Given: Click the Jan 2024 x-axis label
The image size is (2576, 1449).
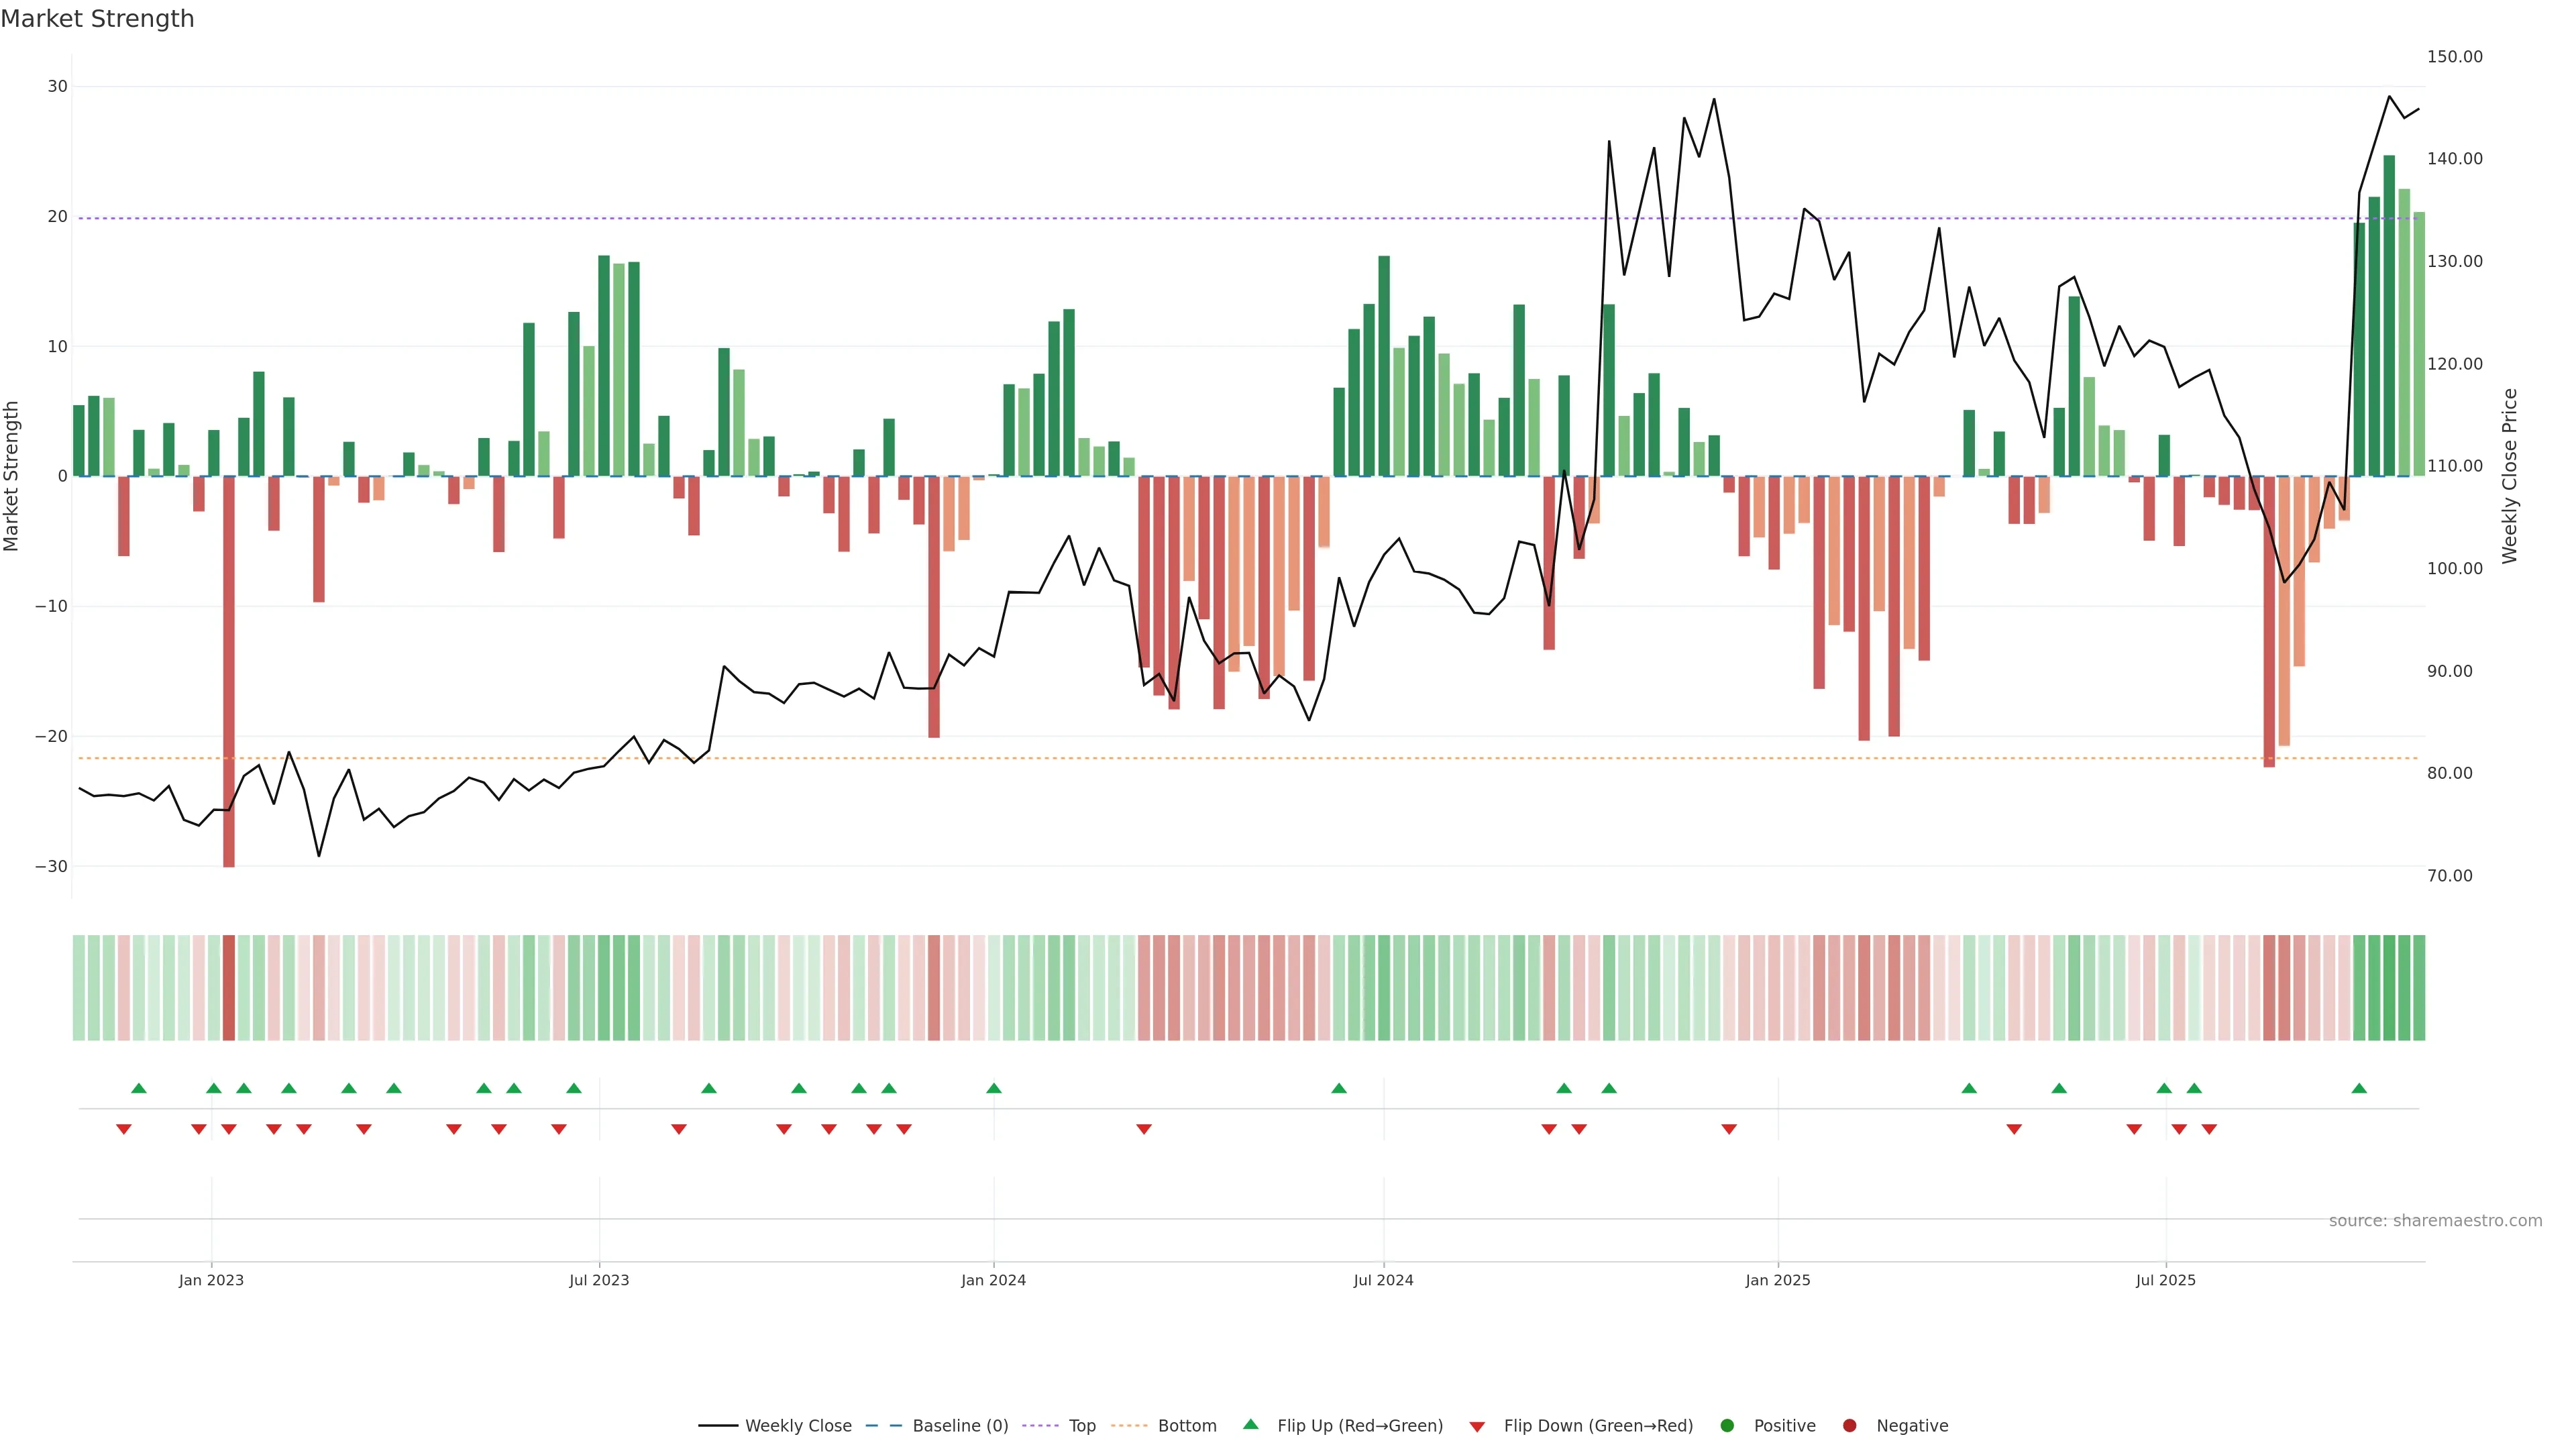Looking at the screenshot, I should pyautogui.click(x=993, y=1280).
